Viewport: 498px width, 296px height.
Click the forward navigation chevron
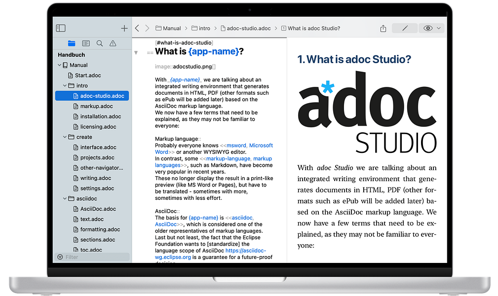click(147, 28)
